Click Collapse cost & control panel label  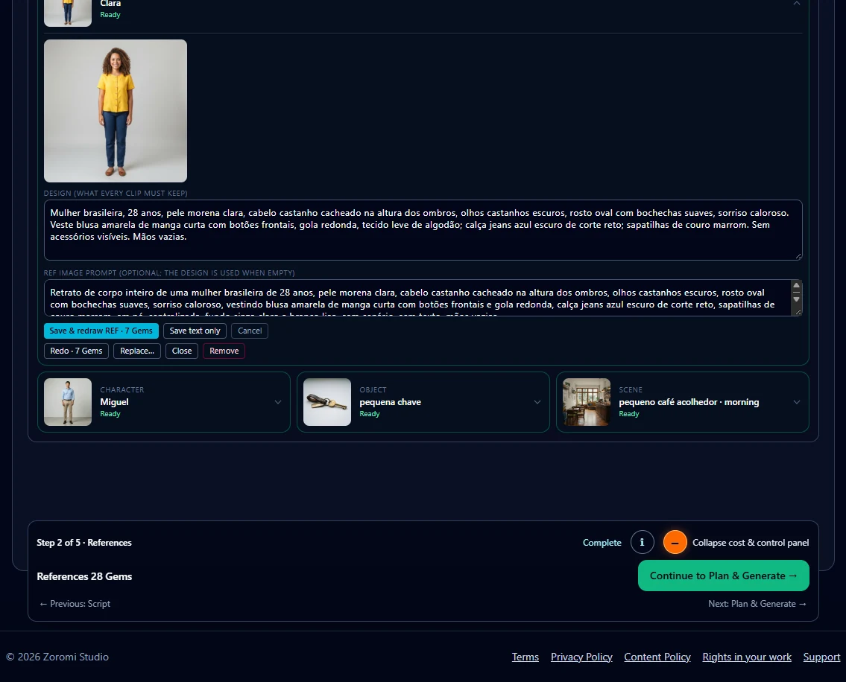[751, 543]
